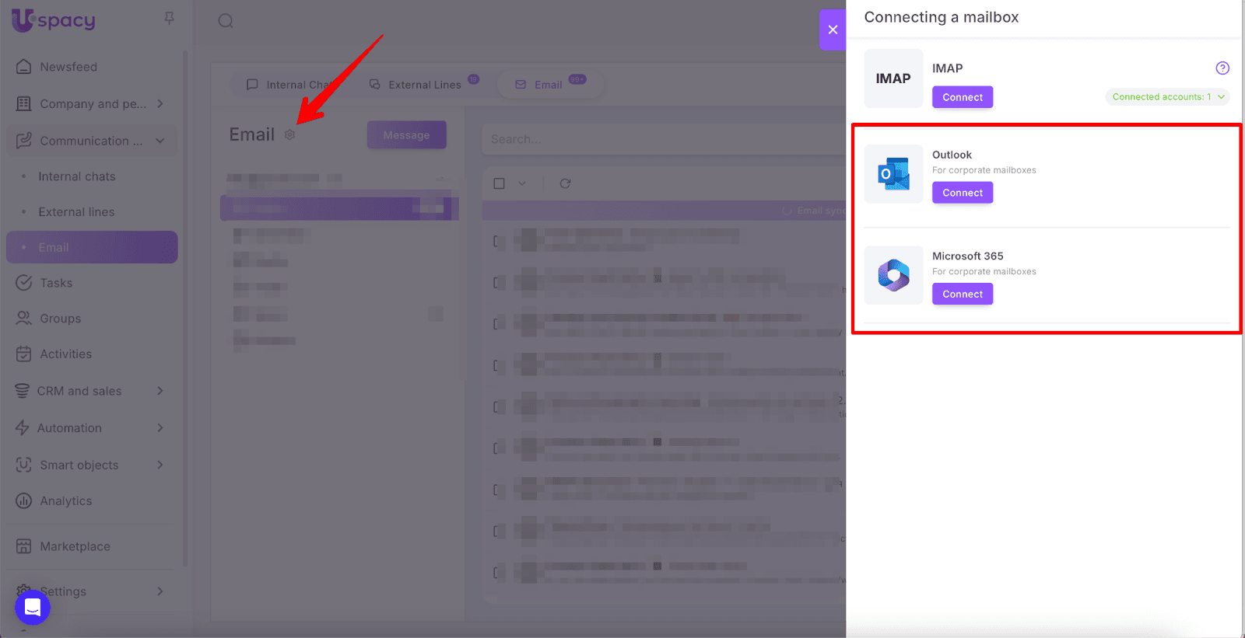This screenshot has width=1245, height=638.
Task: Open the select-all options dropdown arrow
Action: point(522,183)
